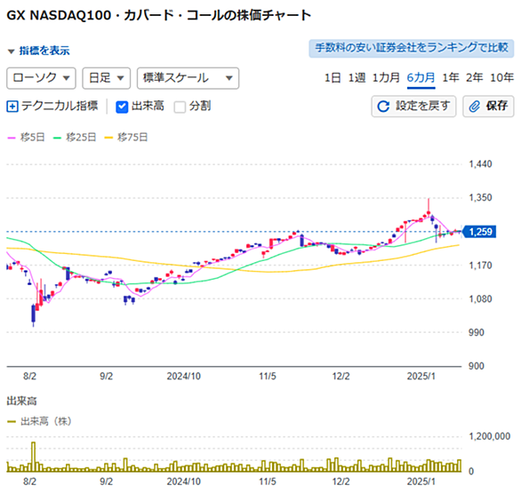The image size is (521, 492).
Task: Select the 1週 period tab
Action: pos(357,77)
